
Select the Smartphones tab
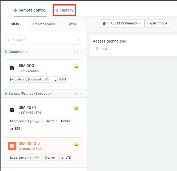click(44, 24)
